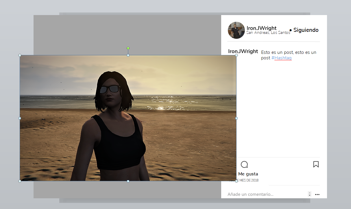The height and width of the screenshot is (209, 351).
Task: Click the bottom-middle edge handle of the photo
Action: click(128, 181)
